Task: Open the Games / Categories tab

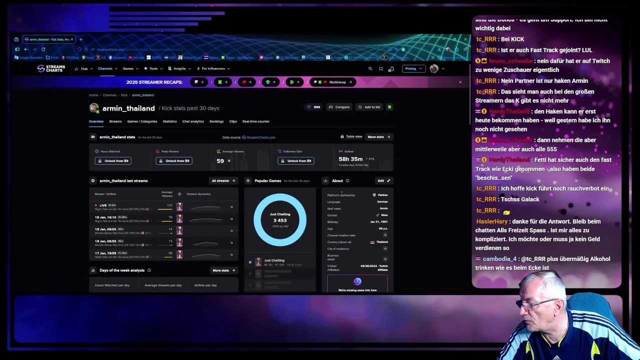Action: (142, 121)
